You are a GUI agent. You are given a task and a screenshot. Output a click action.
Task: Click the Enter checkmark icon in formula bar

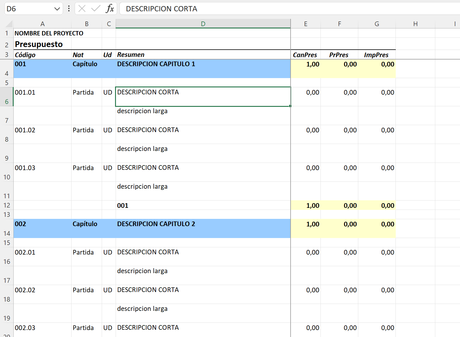pyautogui.click(x=96, y=9)
